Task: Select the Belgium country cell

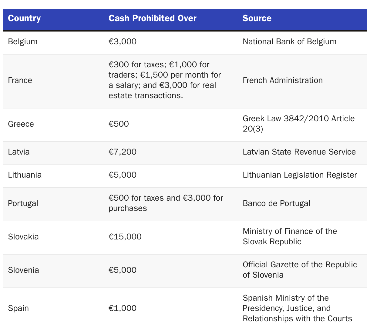Action: 23,42
